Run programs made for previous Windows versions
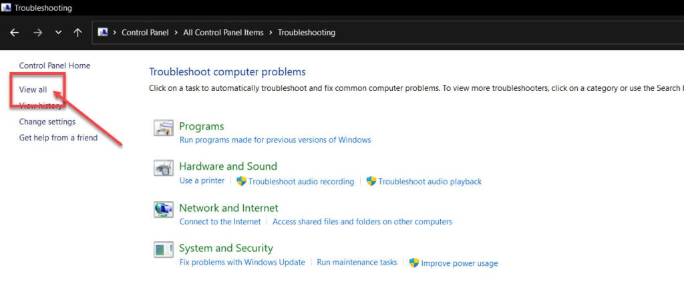Image resolution: width=684 pixels, height=304 pixels. pyautogui.click(x=275, y=140)
